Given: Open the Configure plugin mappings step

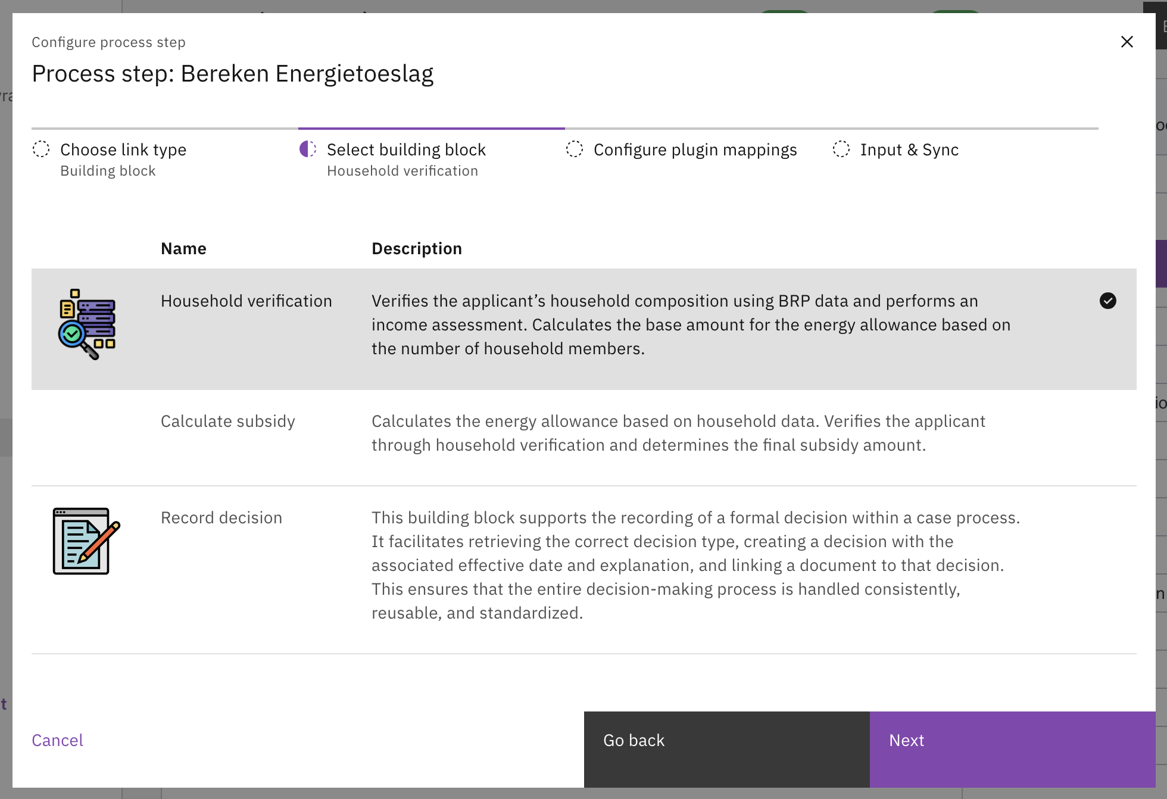Looking at the screenshot, I should tap(695, 150).
